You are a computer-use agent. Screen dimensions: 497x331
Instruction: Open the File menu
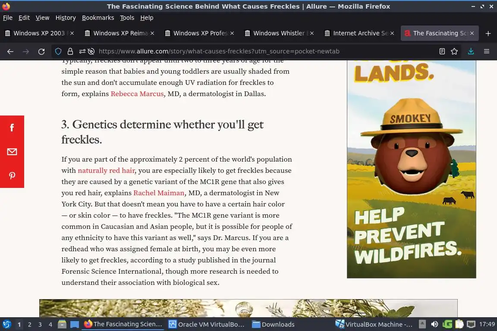point(8,18)
